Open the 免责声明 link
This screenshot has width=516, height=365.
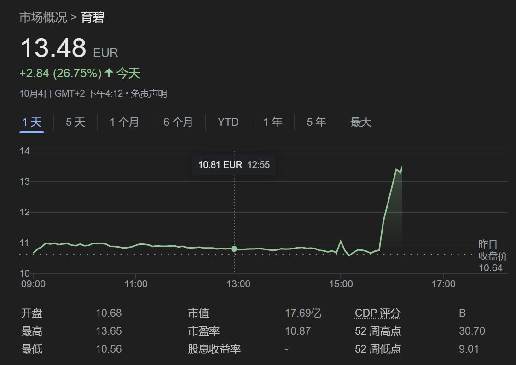point(149,94)
